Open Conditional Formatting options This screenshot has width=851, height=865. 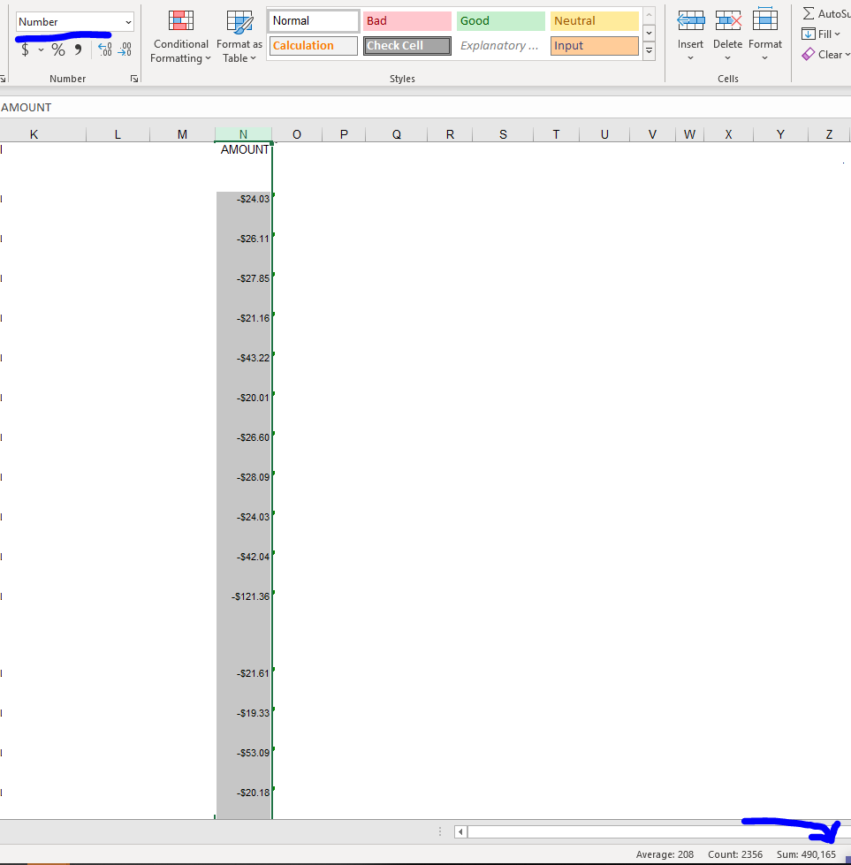[x=180, y=35]
